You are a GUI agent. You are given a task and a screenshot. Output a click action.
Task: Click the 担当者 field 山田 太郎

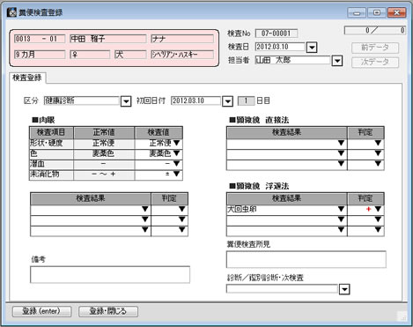(292, 60)
